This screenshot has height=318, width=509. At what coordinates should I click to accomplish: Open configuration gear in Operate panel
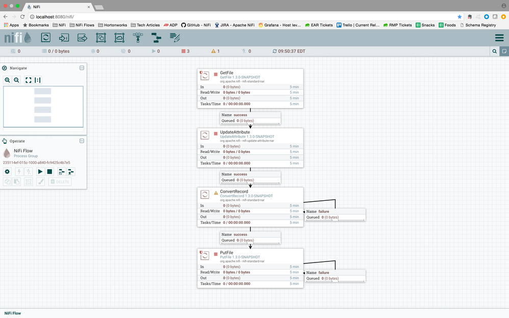point(7,172)
